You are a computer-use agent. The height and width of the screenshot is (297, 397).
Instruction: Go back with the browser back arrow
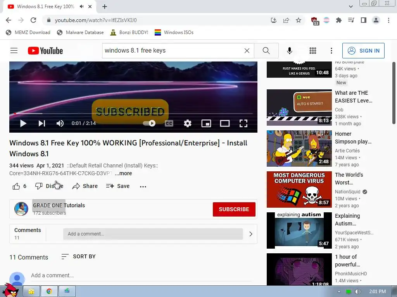point(9,20)
